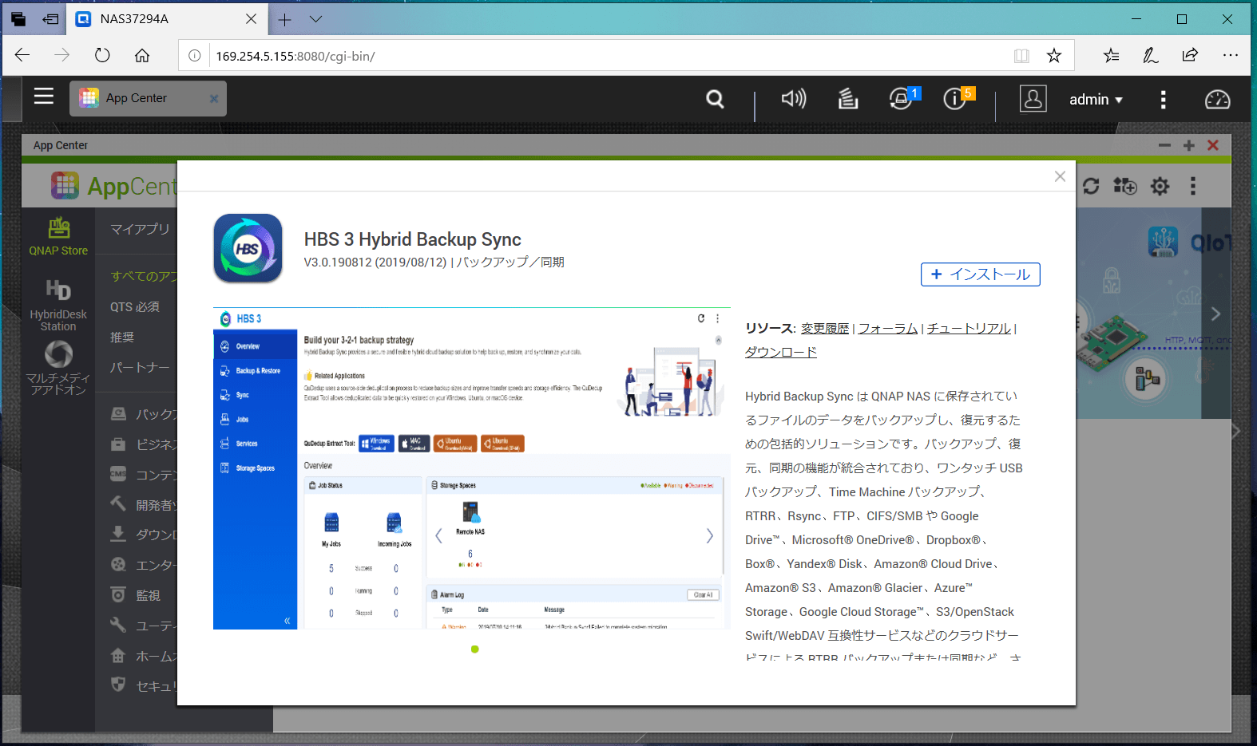Click the download arrow category icon
This screenshot has height=746, width=1257.
pos(118,534)
